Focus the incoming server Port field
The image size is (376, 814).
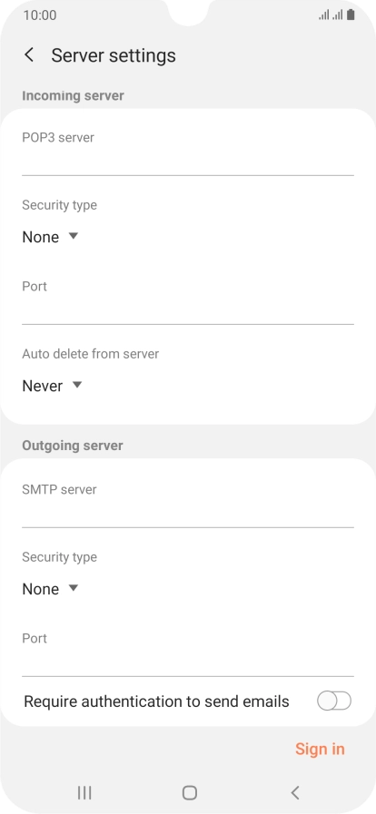pos(188,311)
